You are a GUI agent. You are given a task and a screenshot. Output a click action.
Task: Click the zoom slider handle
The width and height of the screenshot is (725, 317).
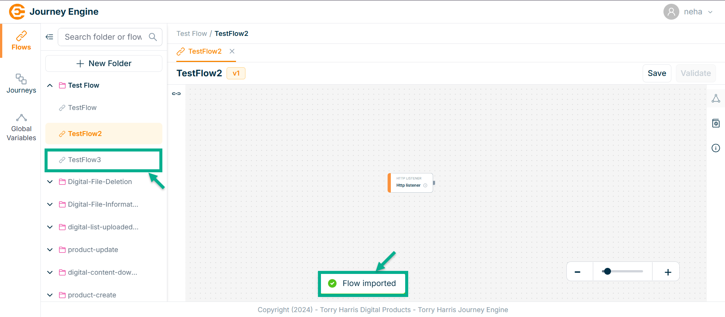click(607, 271)
